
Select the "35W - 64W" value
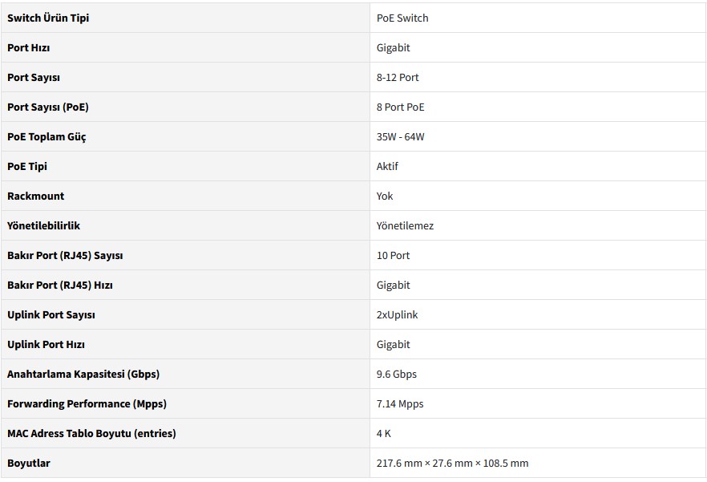[401, 136]
